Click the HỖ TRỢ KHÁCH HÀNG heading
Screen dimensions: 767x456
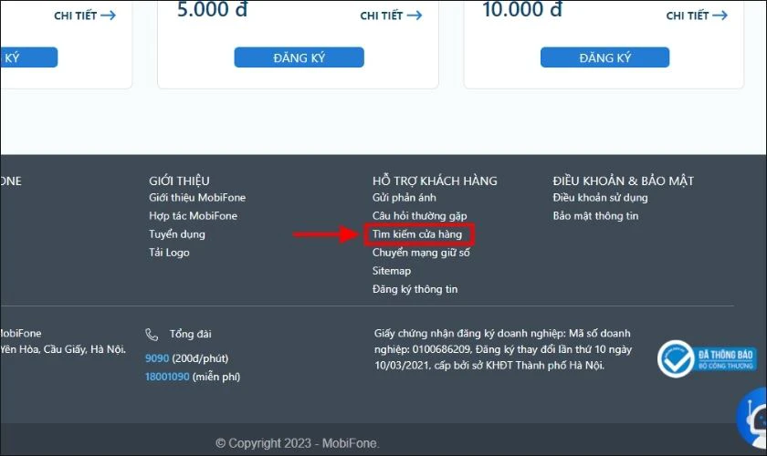click(435, 181)
